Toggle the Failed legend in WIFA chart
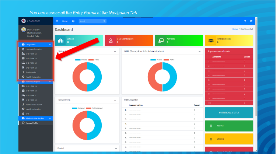The width and height of the screenshot is (276, 154). tap(168, 59)
